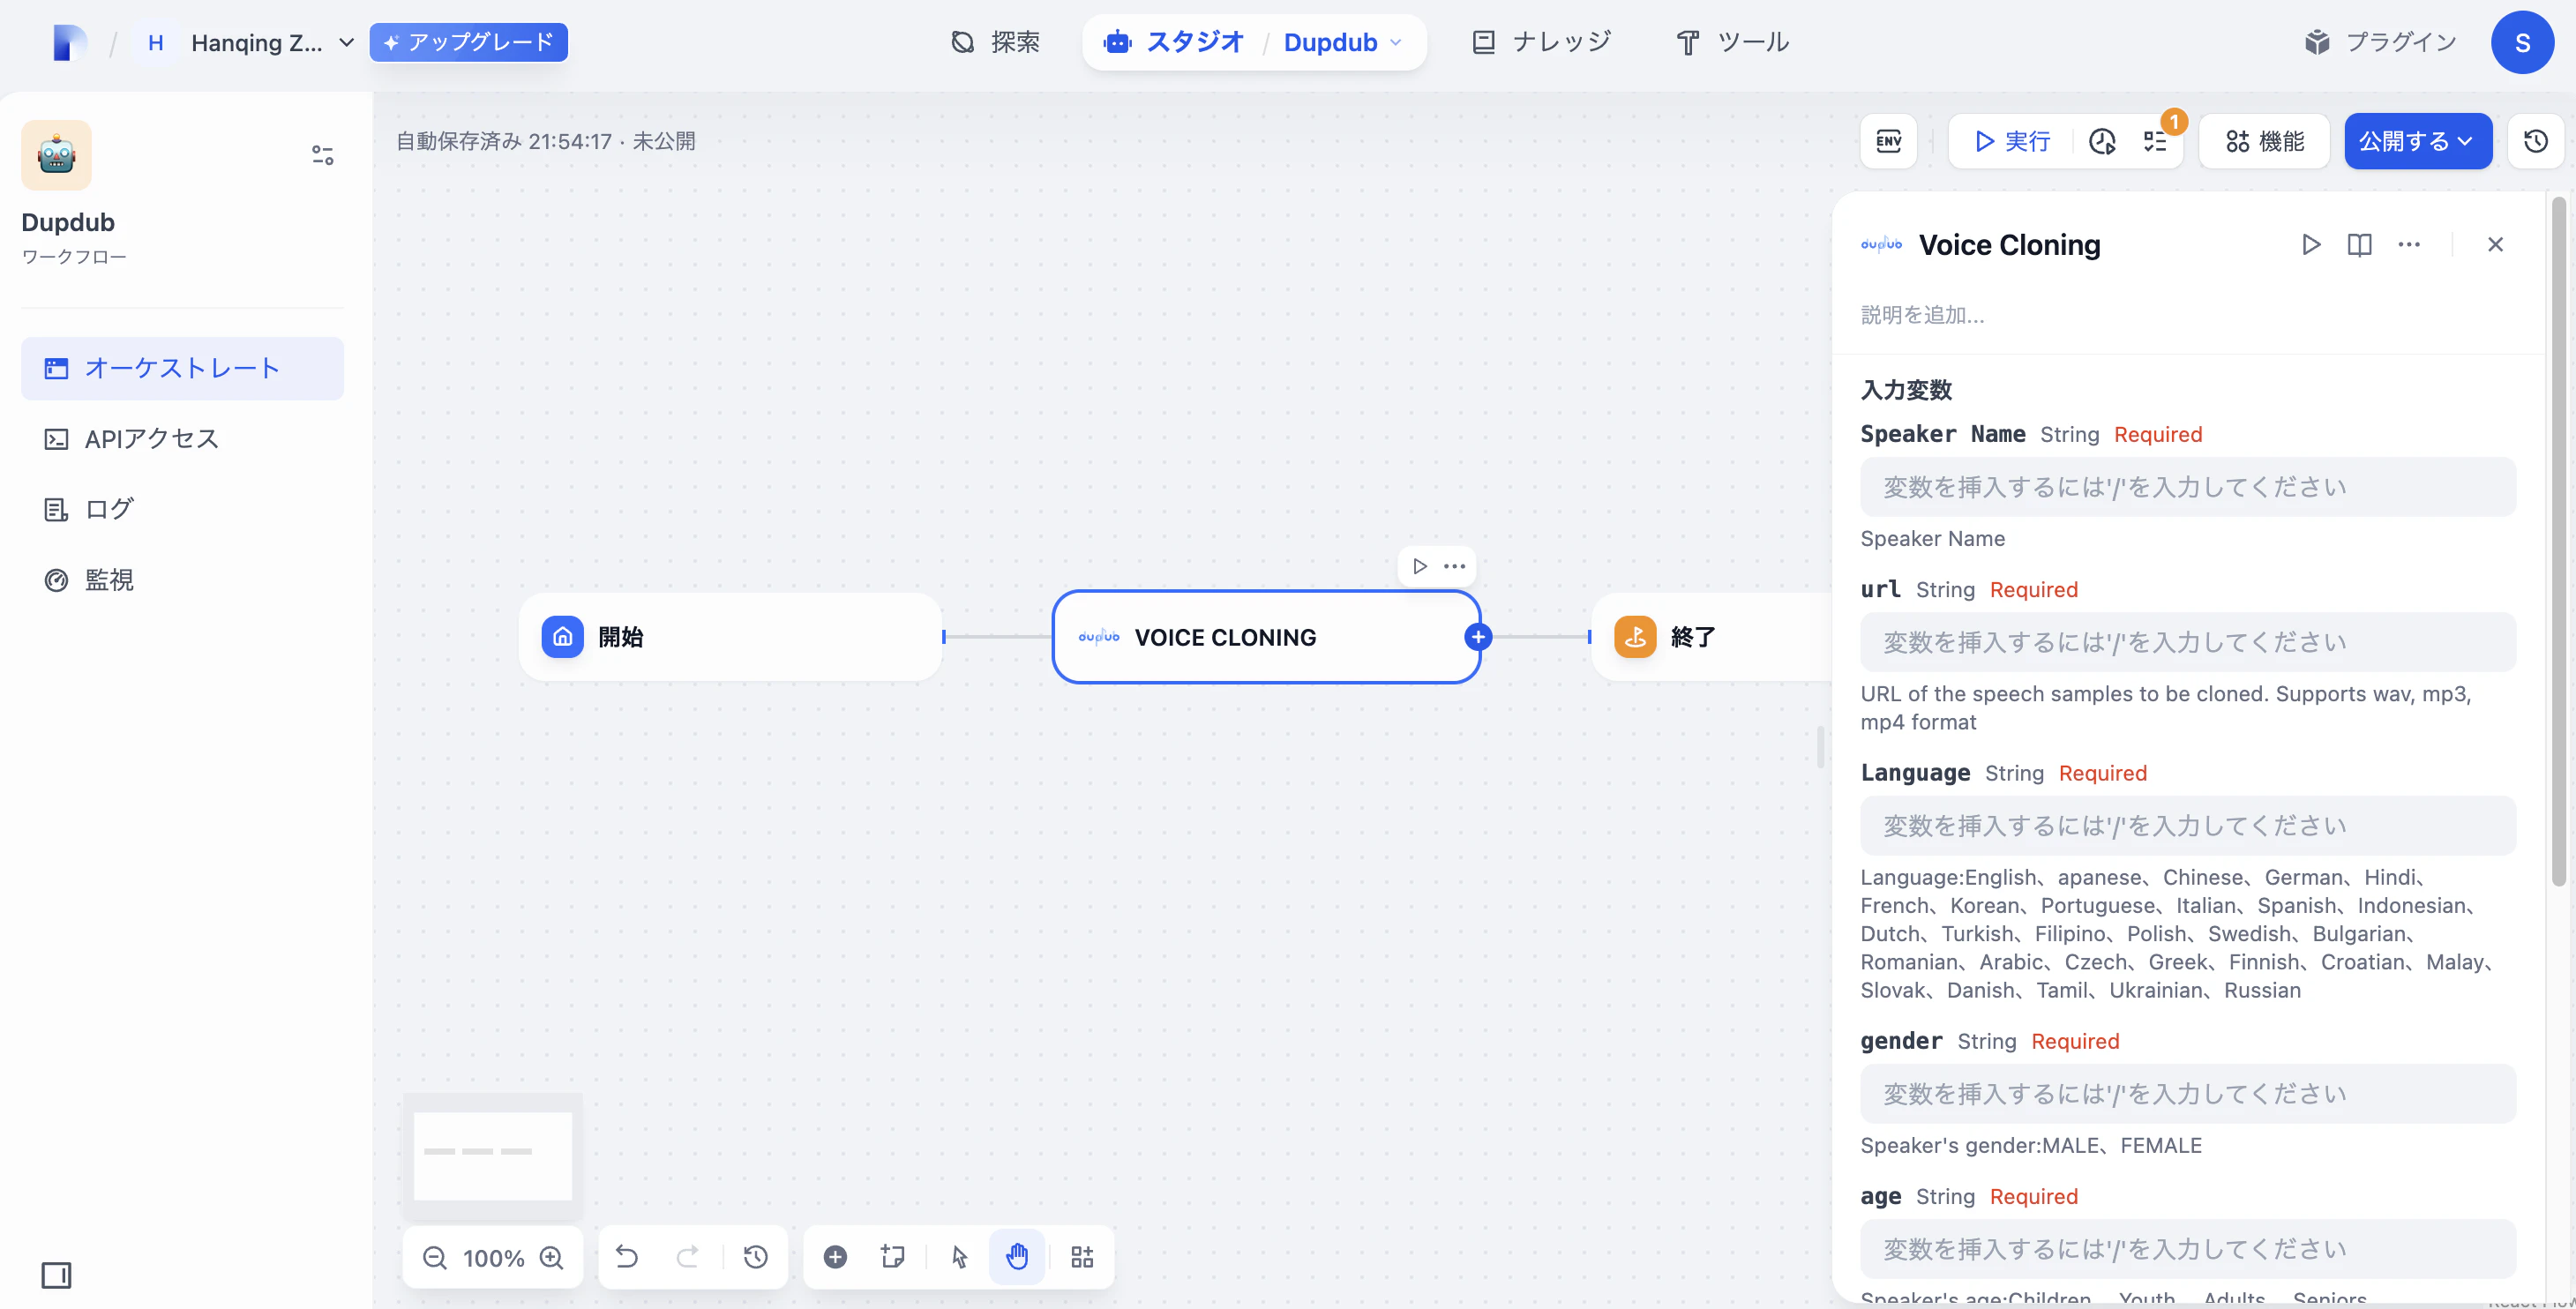2576x1309 pixels.
Task: Add a note with the sticky note icon
Action: tap(892, 1257)
